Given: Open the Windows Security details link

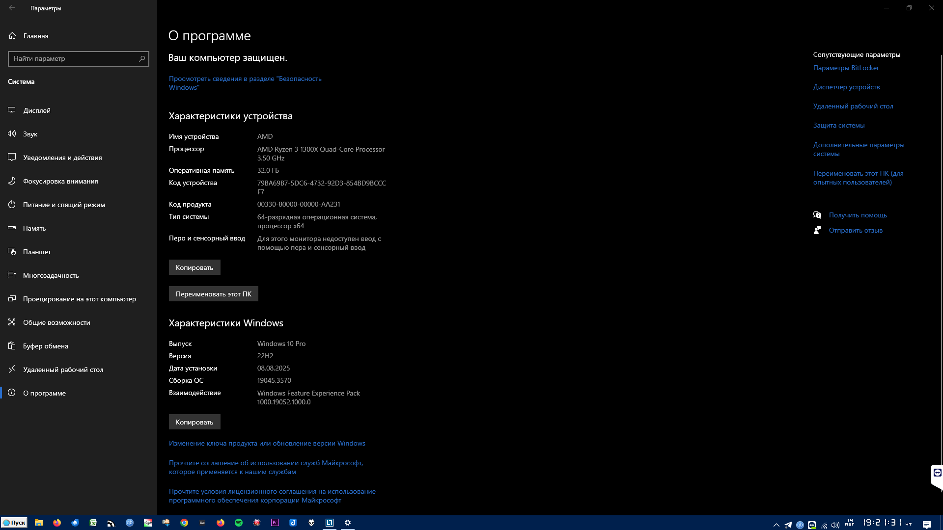Looking at the screenshot, I should click(x=245, y=83).
